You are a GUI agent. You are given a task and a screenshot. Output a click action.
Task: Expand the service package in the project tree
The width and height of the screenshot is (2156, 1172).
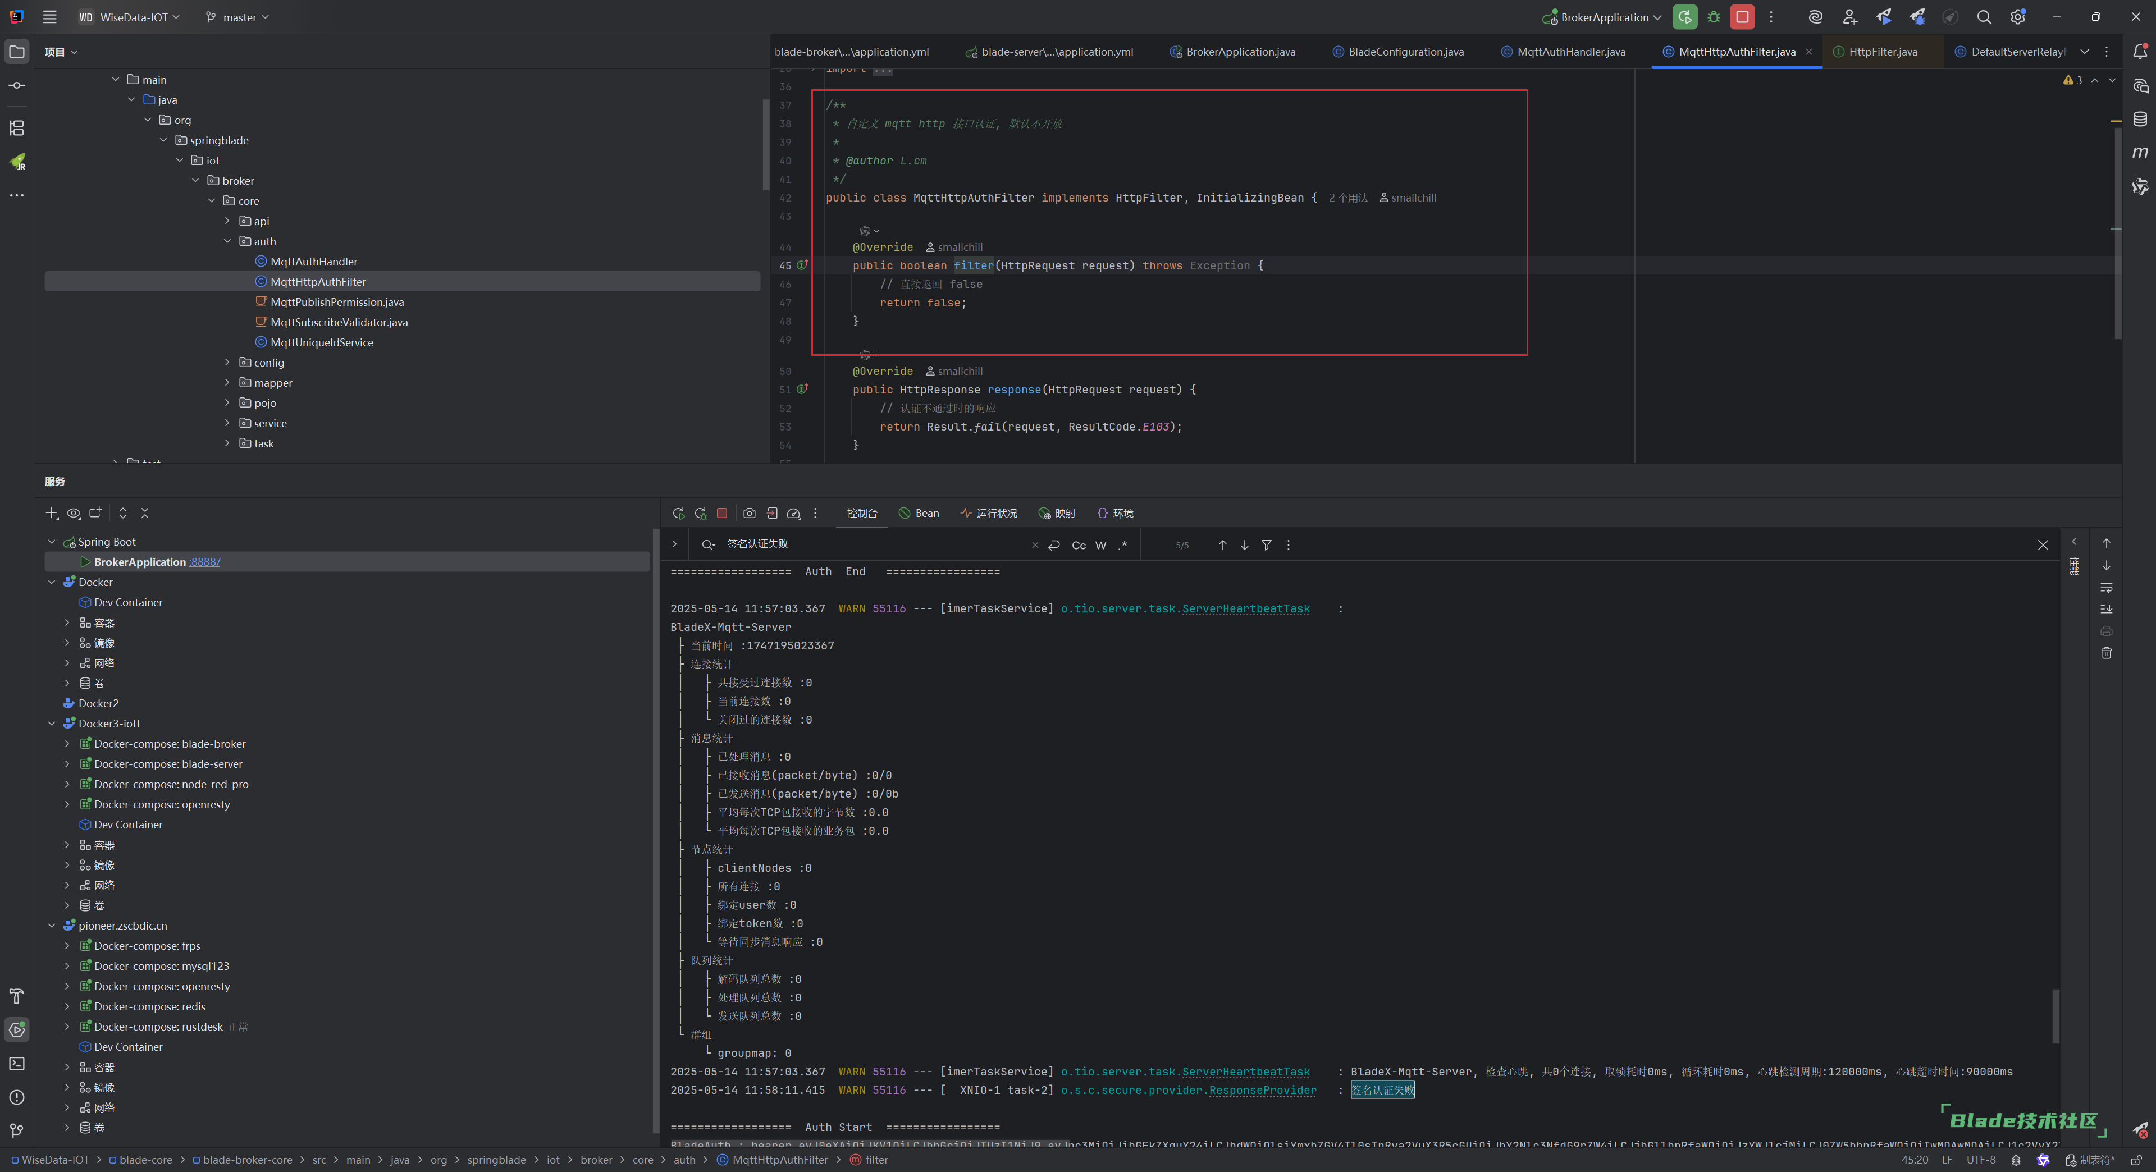pyautogui.click(x=227, y=423)
